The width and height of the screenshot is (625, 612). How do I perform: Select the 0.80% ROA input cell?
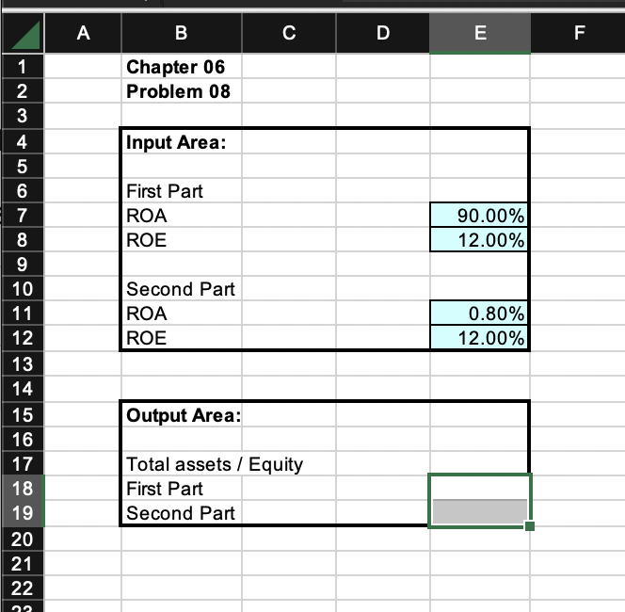[x=479, y=314]
